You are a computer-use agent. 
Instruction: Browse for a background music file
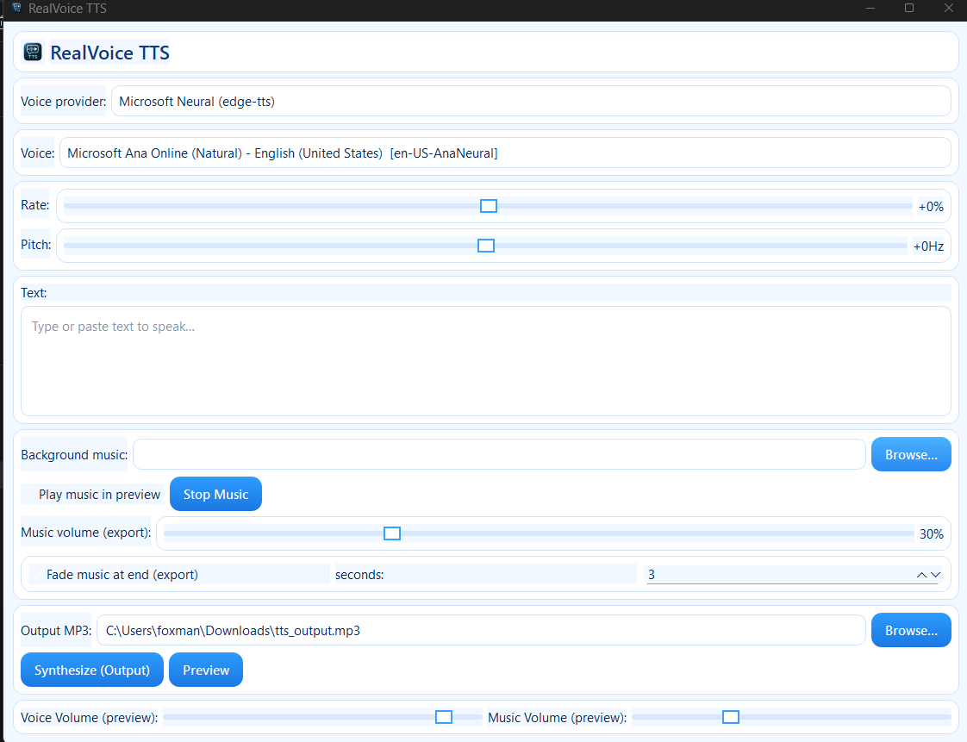(911, 455)
